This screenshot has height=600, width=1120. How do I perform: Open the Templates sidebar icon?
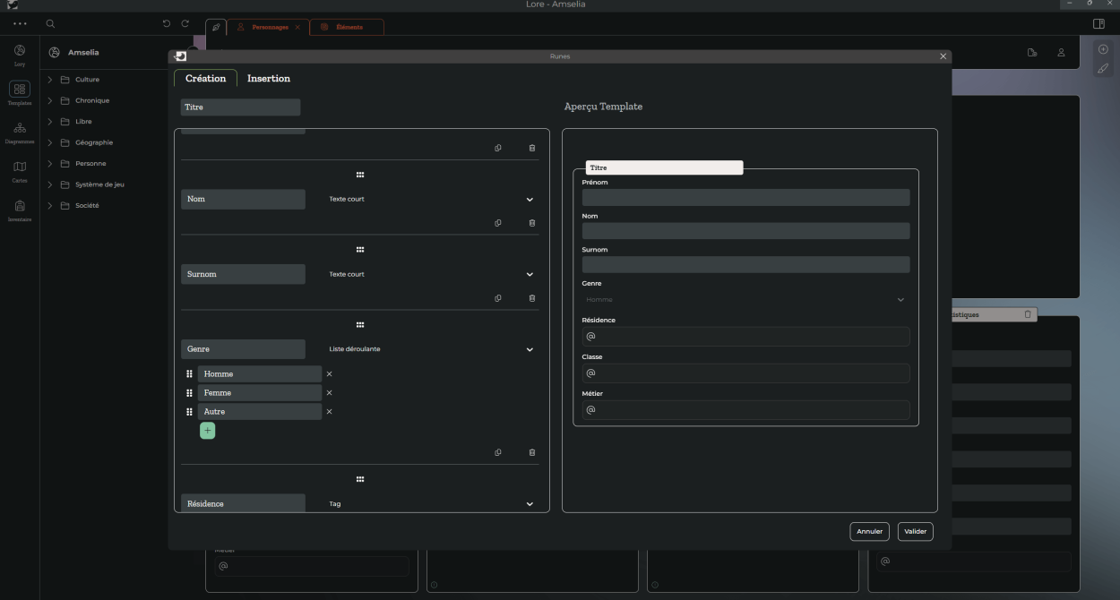coord(19,89)
